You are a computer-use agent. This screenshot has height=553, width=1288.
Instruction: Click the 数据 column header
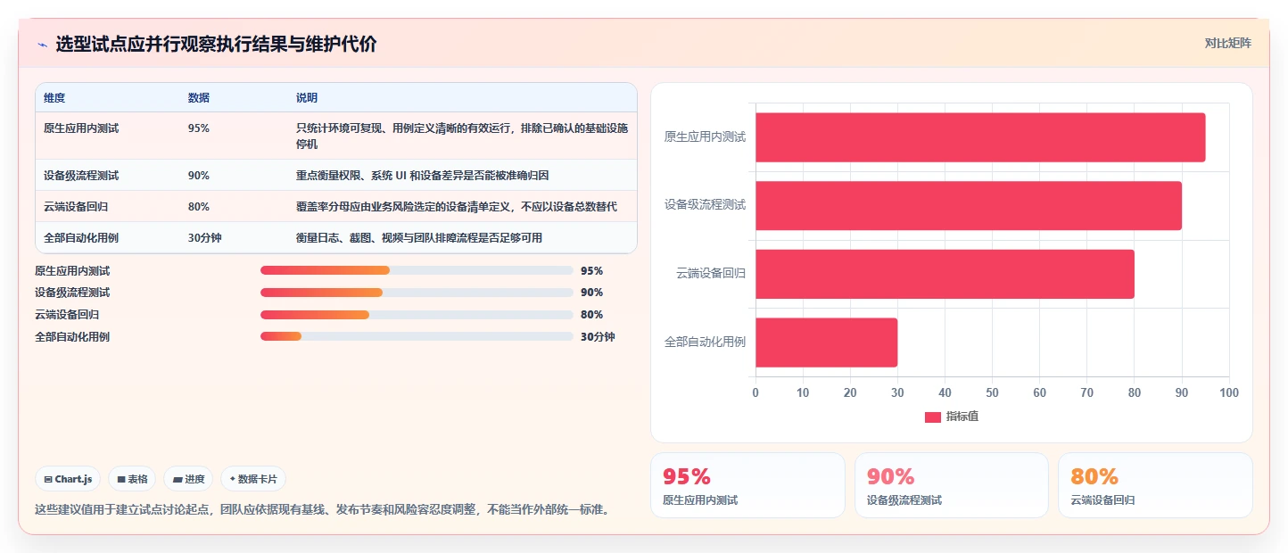click(x=199, y=98)
